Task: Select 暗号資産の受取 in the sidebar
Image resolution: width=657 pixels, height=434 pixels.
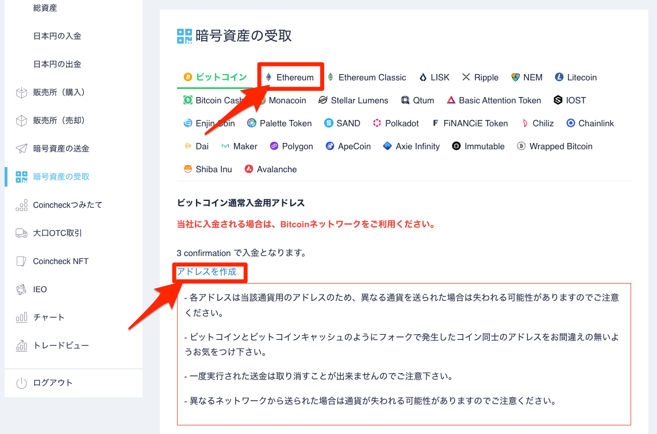Action: click(61, 177)
